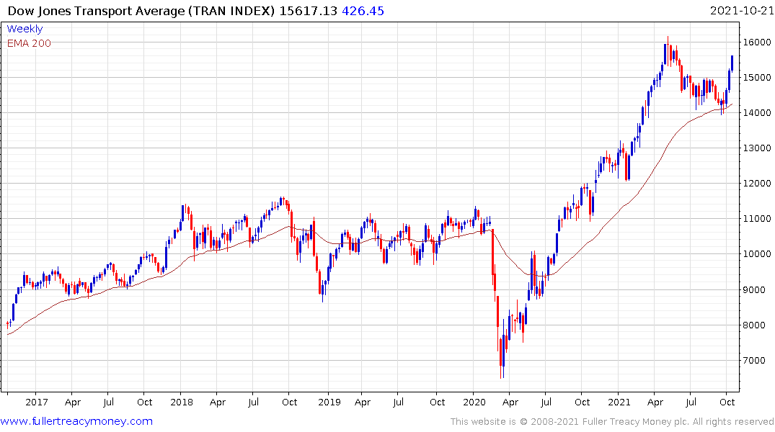Click the 15000 y-axis label
775x432 pixels.
757,78
